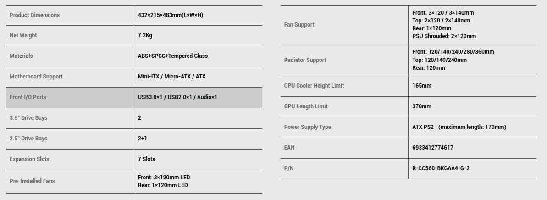Click the highlighted Front I/O Ports label
This screenshot has height=200, width=547.
click(28, 97)
